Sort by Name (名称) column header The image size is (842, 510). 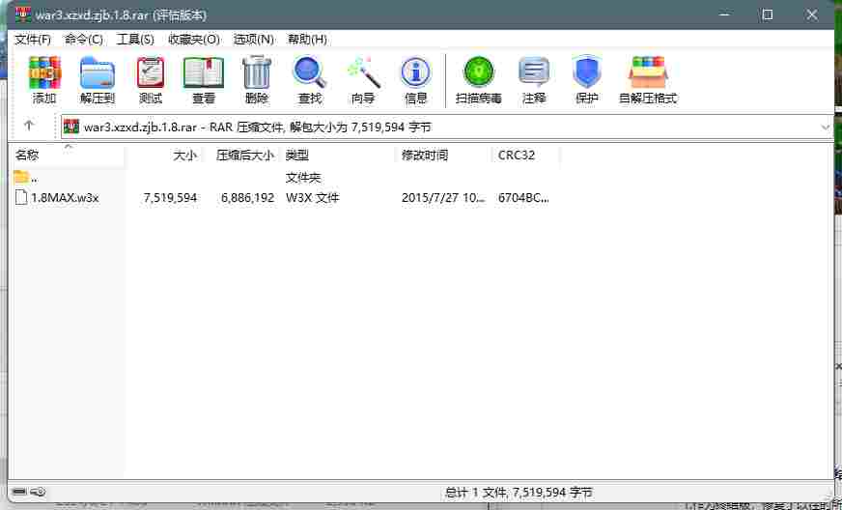[27, 156]
